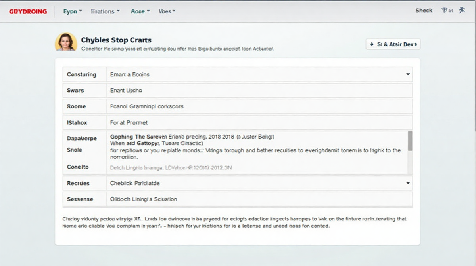Open the Vbes dropdown menu
476x266 pixels.
point(167,11)
